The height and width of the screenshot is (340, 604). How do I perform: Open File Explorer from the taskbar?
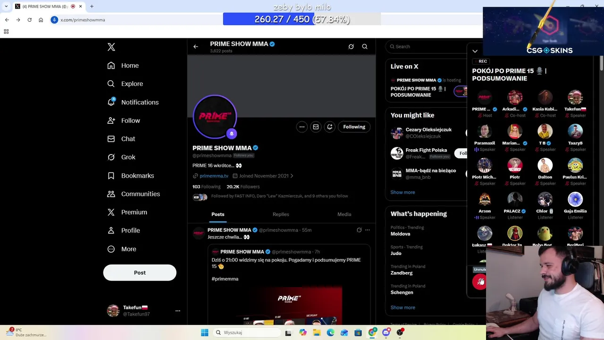(x=317, y=332)
